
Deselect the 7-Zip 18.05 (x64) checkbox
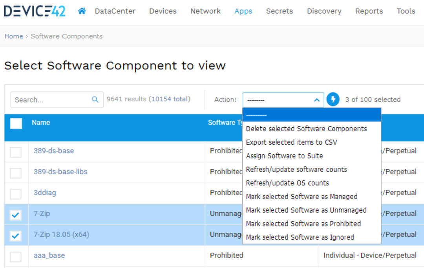coord(16,235)
